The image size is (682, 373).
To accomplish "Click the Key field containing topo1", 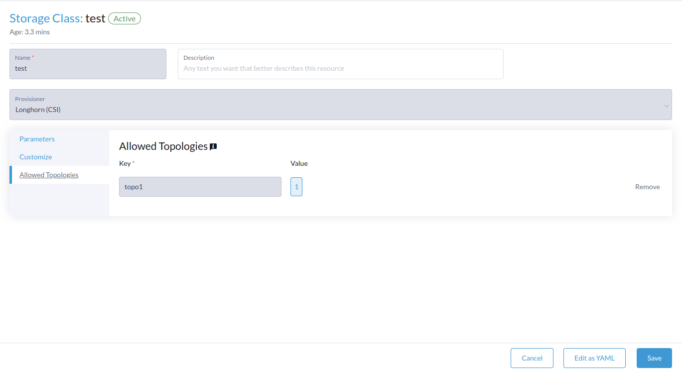I will click(200, 187).
